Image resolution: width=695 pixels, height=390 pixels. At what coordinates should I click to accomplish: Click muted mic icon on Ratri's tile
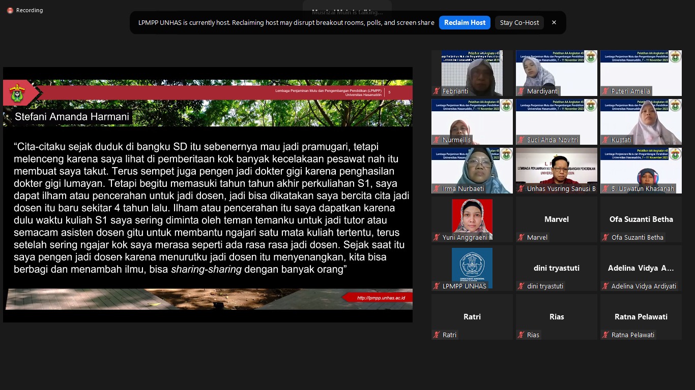437,335
